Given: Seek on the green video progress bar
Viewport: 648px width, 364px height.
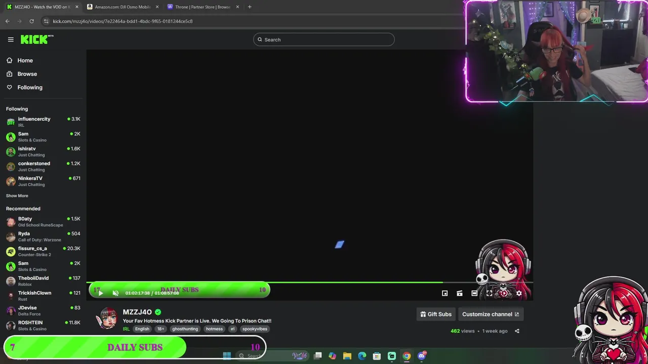Looking at the screenshot, I should click(x=309, y=283).
